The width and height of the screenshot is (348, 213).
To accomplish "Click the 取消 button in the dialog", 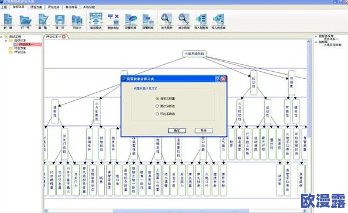I will (x=204, y=131).
